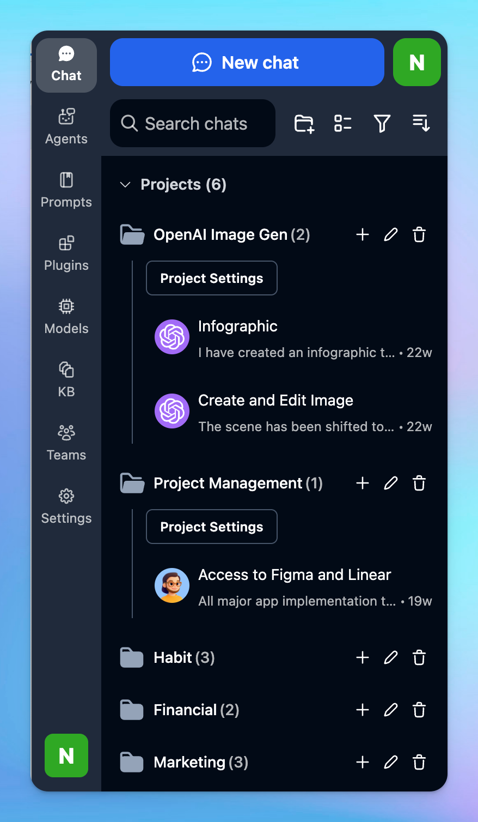Screen dimensions: 478x822
Task: Click the Search chats field
Action: click(x=193, y=124)
